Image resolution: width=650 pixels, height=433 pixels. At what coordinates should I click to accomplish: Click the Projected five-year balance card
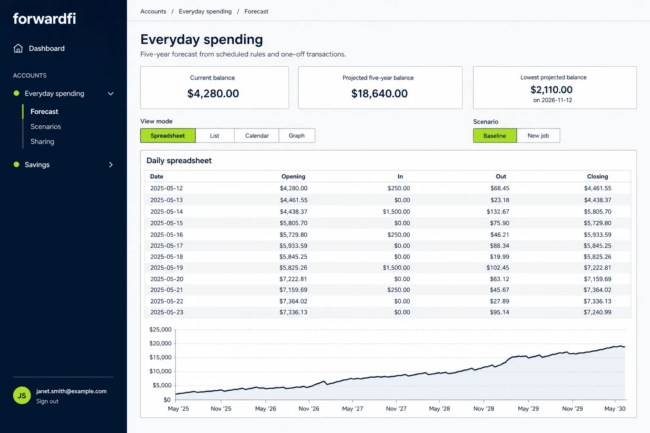tap(380, 88)
